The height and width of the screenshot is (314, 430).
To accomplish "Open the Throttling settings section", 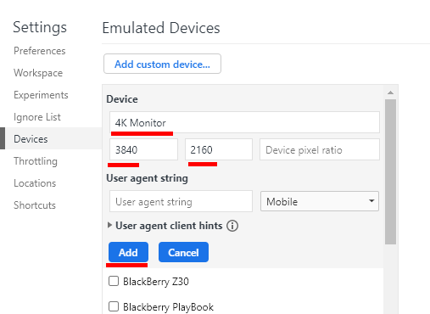I will tap(36, 161).
